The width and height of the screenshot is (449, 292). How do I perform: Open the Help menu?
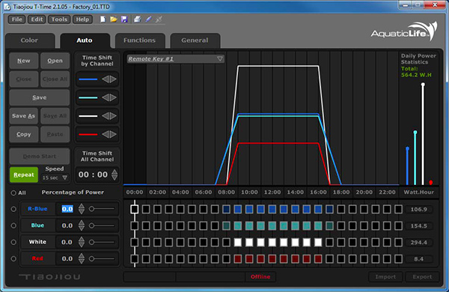[x=82, y=19]
